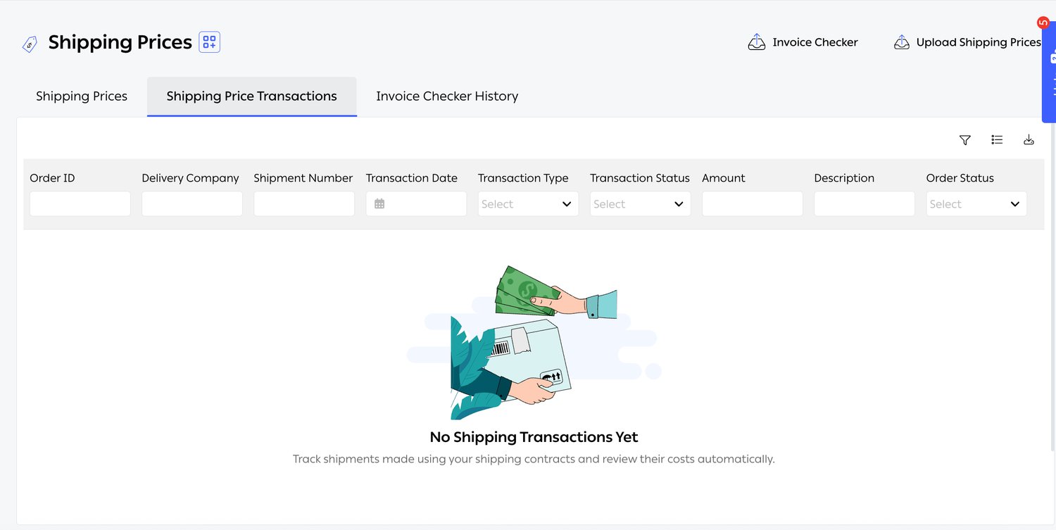
Task: Focus the Delivery Company filter field
Action: pyautogui.click(x=192, y=203)
